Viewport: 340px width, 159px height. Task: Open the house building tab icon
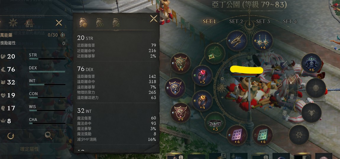[x=29, y=23]
